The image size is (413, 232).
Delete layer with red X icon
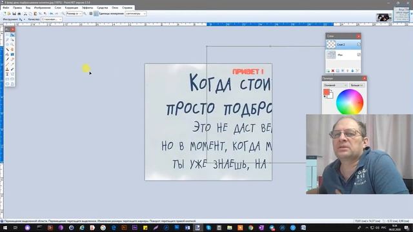(x=333, y=71)
